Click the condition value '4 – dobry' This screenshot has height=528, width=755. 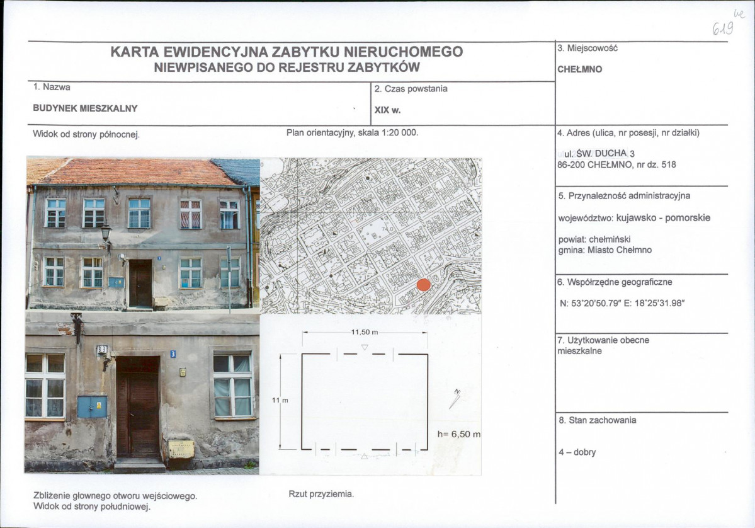click(577, 452)
